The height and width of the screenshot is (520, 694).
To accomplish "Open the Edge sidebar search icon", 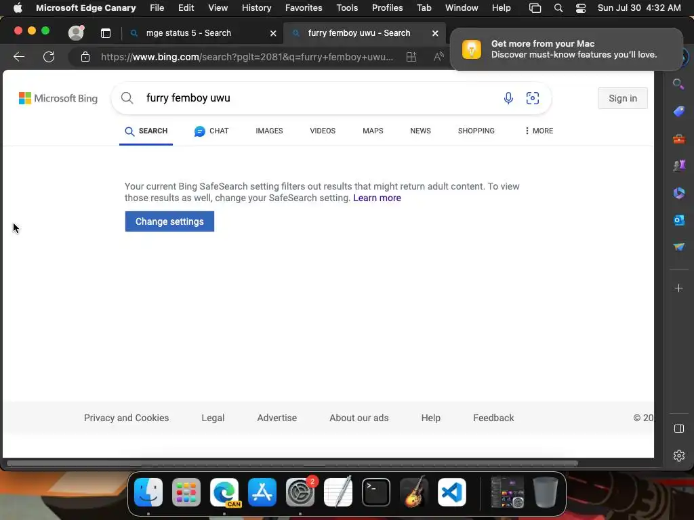I will point(678,83).
